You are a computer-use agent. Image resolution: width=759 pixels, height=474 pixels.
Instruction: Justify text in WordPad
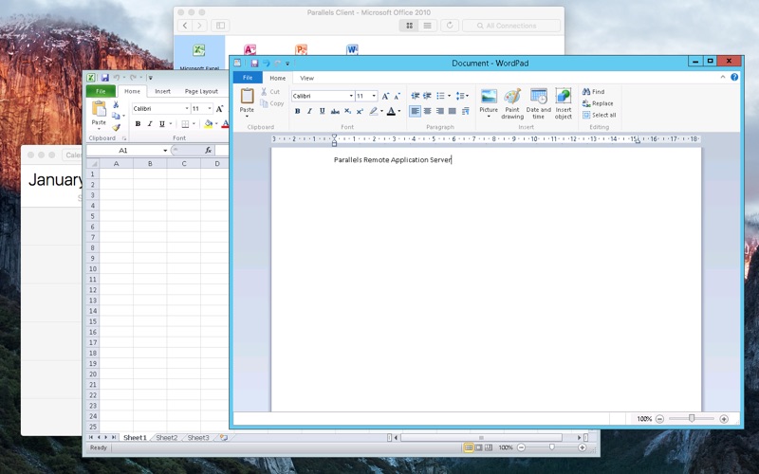click(453, 111)
